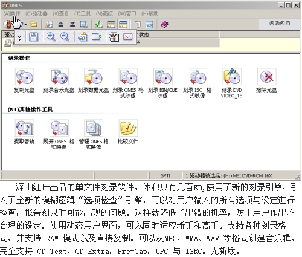Click the window resize grip in status bar
302x257 pixels.
(298, 177)
